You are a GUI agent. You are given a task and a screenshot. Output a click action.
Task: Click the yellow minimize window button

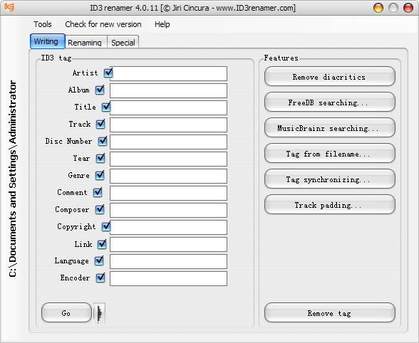click(378, 8)
